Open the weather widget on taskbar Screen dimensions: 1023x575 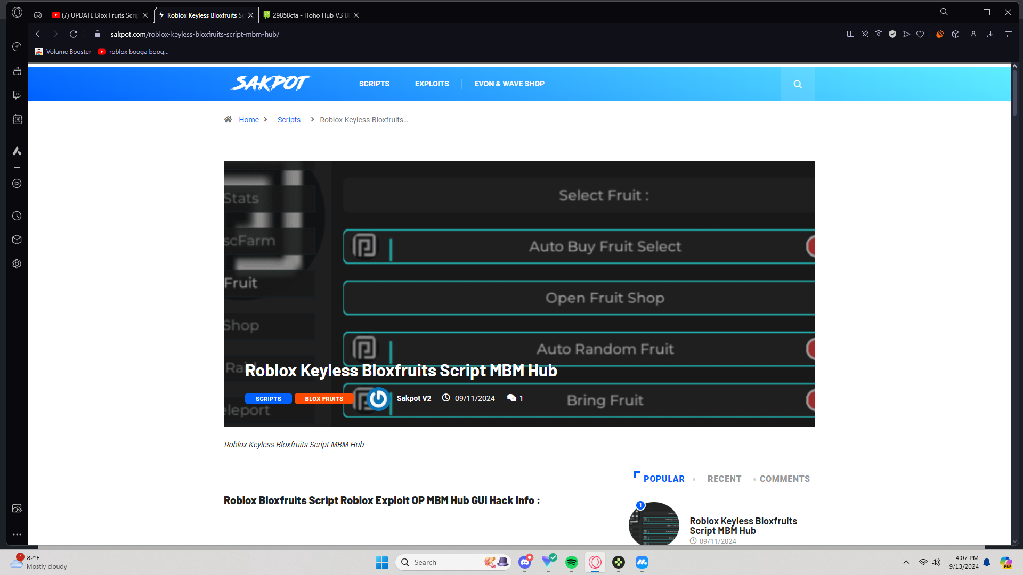coord(39,562)
